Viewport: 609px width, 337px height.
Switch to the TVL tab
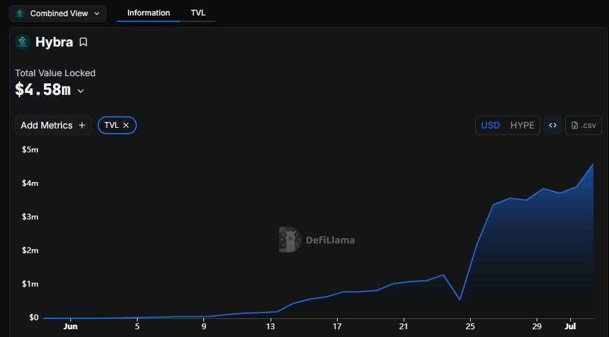click(x=198, y=13)
